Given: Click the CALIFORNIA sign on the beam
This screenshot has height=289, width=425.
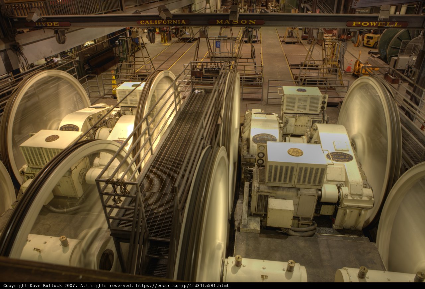Looking at the screenshot, I should (163, 22).
